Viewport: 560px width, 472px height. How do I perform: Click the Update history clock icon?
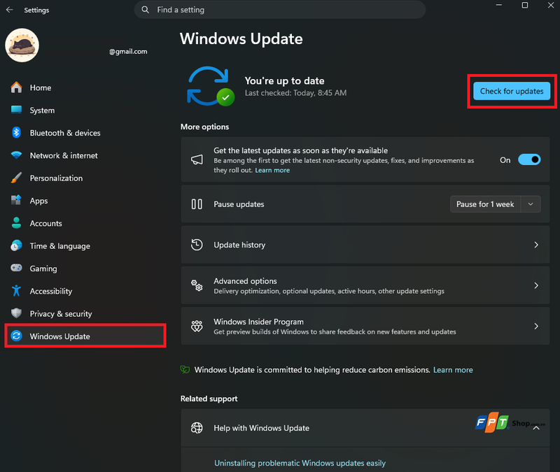(197, 245)
